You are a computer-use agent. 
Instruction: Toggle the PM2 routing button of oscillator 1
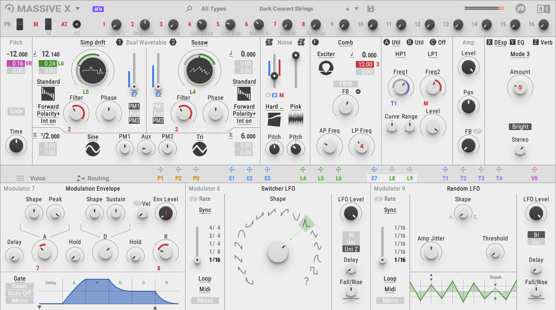tap(134, 121)
